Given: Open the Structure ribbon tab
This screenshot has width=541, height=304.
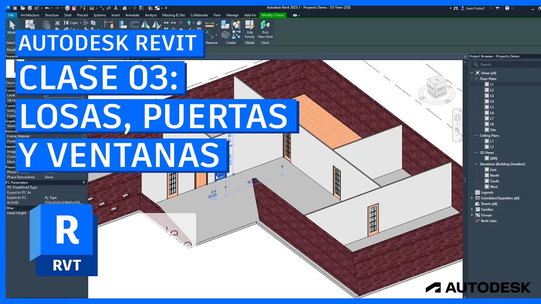Looking at the screenshot, I should [52, 15].
